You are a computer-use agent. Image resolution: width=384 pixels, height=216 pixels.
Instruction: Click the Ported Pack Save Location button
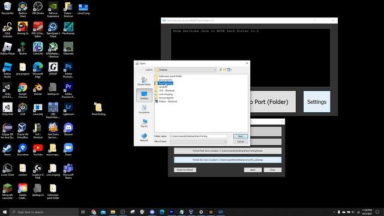[227, 151]
